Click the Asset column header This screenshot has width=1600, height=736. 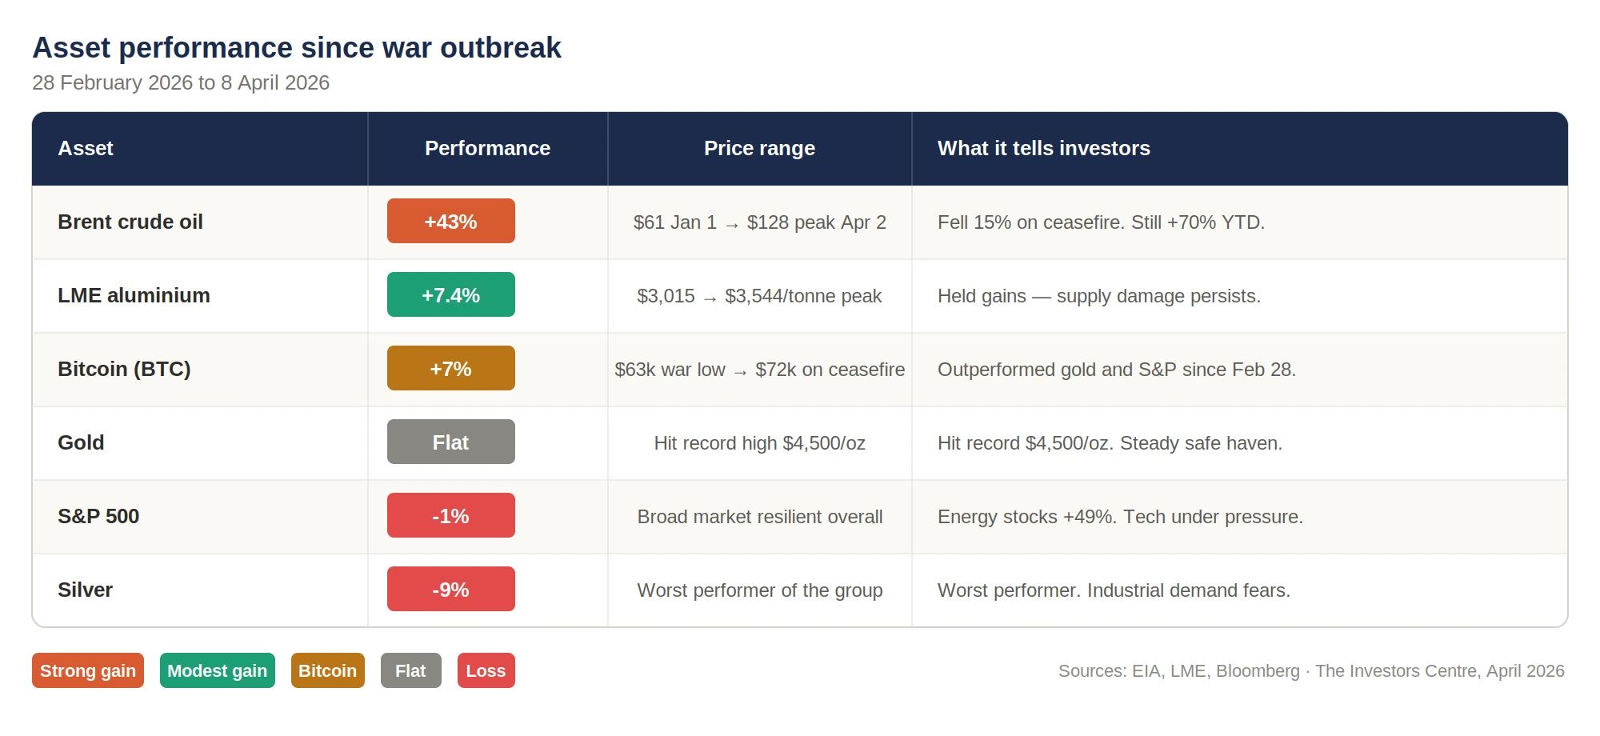[86, 148]
